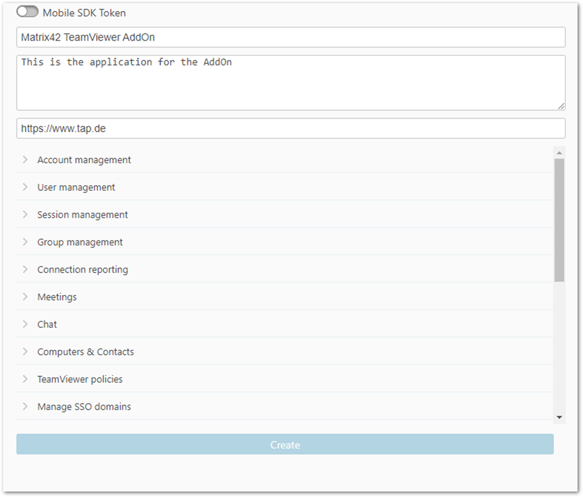This screenshot has width=583, height=497.
Task: Select the Session management label
Action: [x=83, y=215]
